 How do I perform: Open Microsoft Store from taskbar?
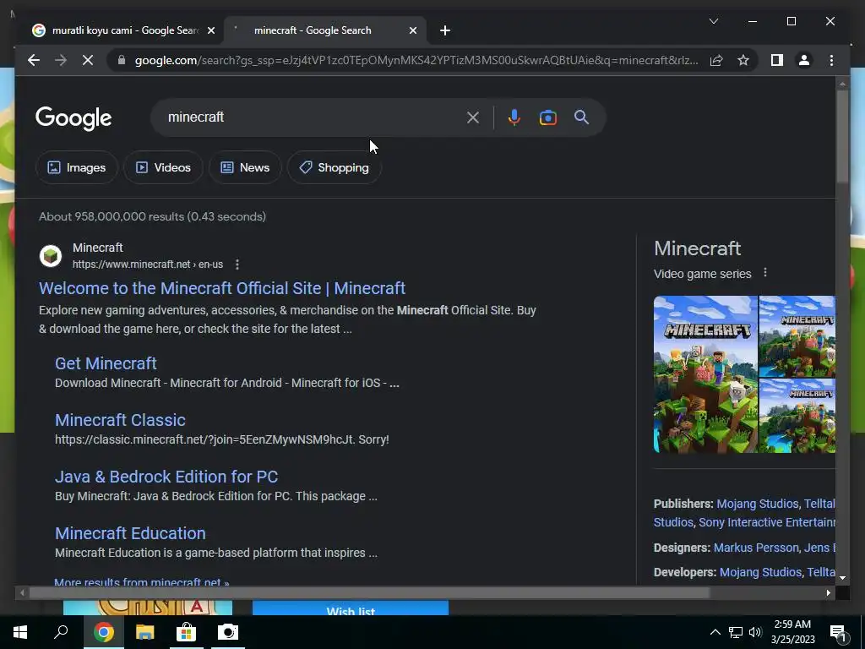click(x=187, y=632)
